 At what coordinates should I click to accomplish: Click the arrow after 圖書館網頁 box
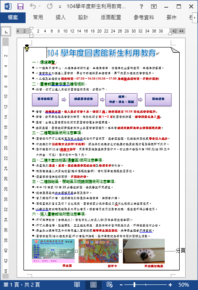pos(64,100)
